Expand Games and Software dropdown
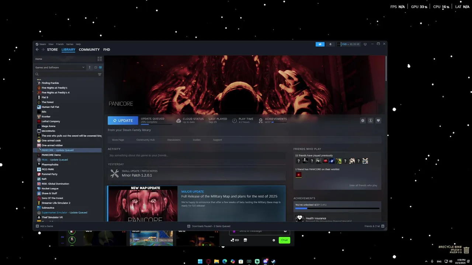The width and height of the screenshot is (472, 265). point(60,67)
